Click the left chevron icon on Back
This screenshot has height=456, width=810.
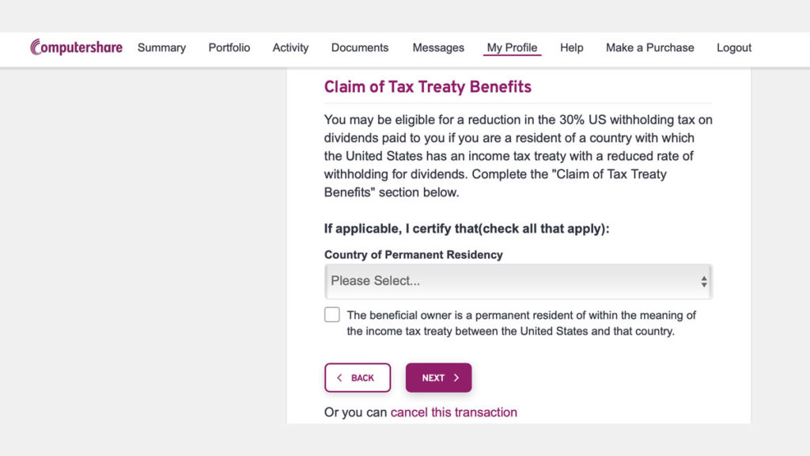[x=339, y=378]
